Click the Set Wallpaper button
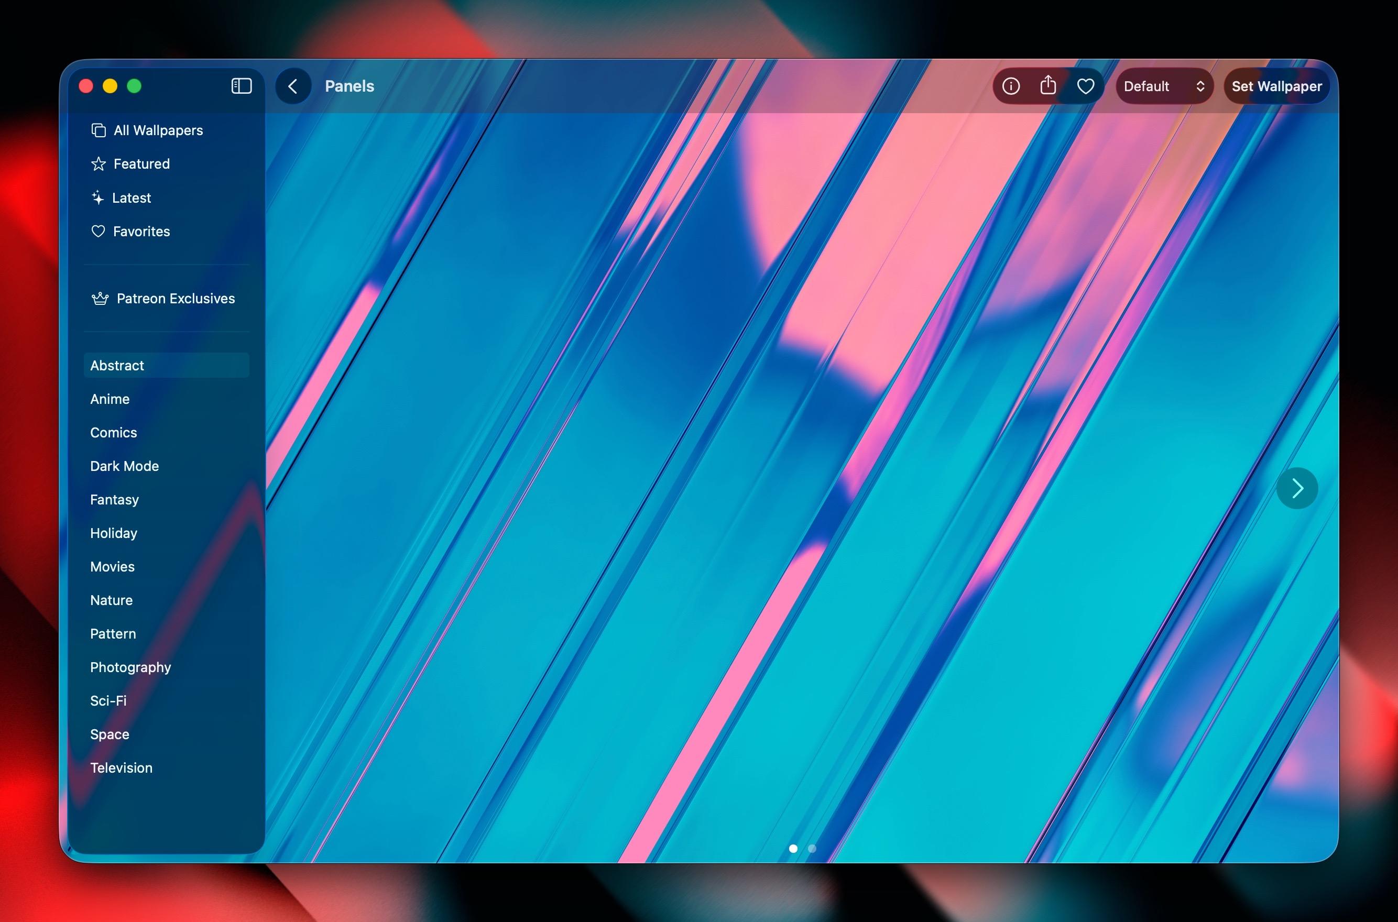Image resolution: width=1398 pixels, height=922 pixels. coord(1276,86)
